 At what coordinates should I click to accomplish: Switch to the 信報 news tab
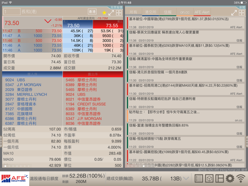pos(168,12)
